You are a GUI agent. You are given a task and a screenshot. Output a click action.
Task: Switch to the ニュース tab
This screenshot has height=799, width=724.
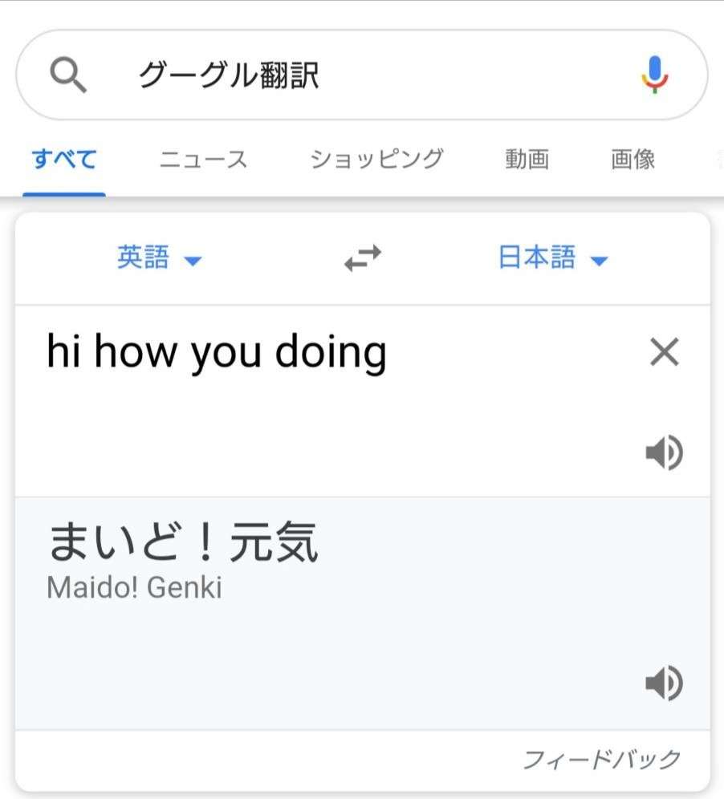point(201,160)
